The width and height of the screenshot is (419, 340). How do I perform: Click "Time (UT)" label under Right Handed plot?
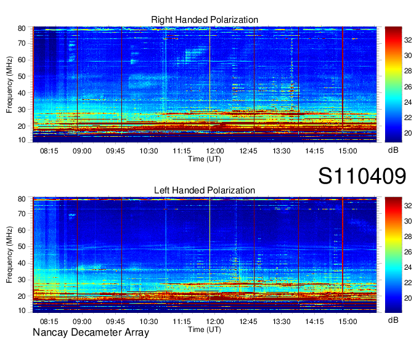pyautogui.click(x=205, y=159)
